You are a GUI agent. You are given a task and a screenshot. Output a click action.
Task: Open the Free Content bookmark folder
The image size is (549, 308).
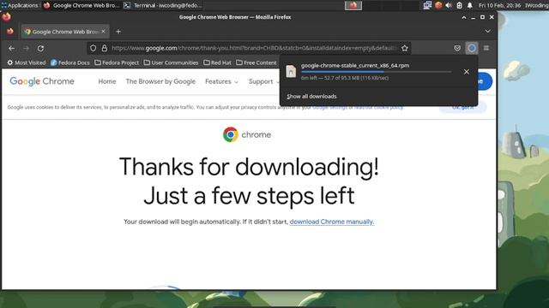(256, 62)
